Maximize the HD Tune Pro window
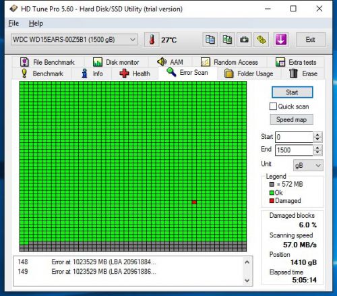The image size is (337, 296). pyautogui.click(x=293, y=9)
